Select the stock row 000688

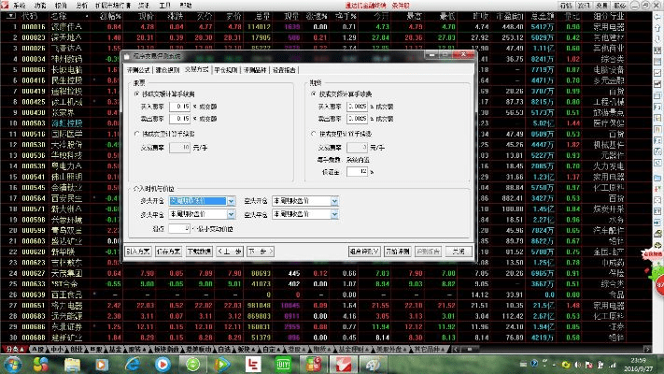(x=326, y=338)
